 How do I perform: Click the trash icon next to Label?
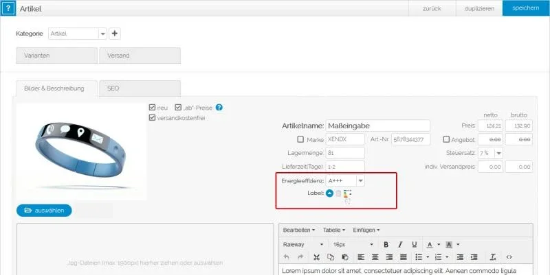[x=338, y=193]
